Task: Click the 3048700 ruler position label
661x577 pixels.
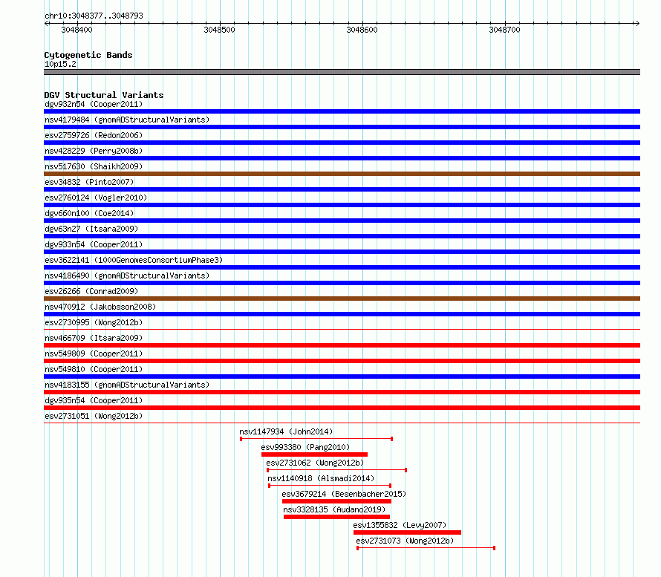Action: 504,30
